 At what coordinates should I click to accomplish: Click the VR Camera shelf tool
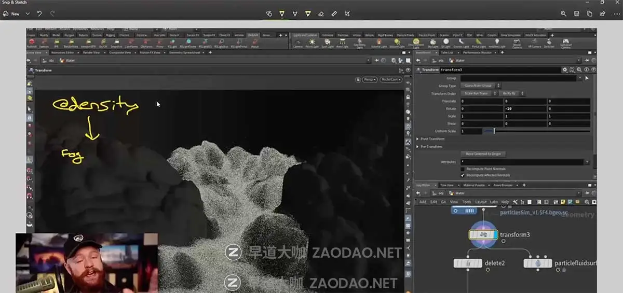(534, 44)
